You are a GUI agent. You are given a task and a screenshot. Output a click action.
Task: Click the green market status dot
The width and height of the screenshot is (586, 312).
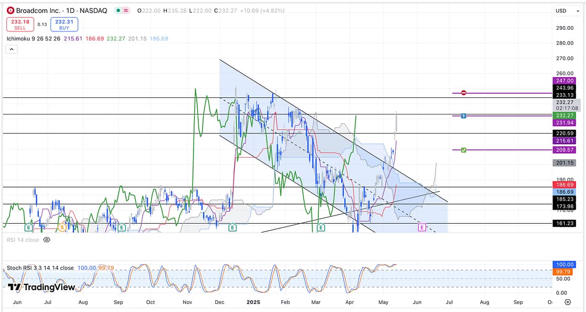pos(118,11)
